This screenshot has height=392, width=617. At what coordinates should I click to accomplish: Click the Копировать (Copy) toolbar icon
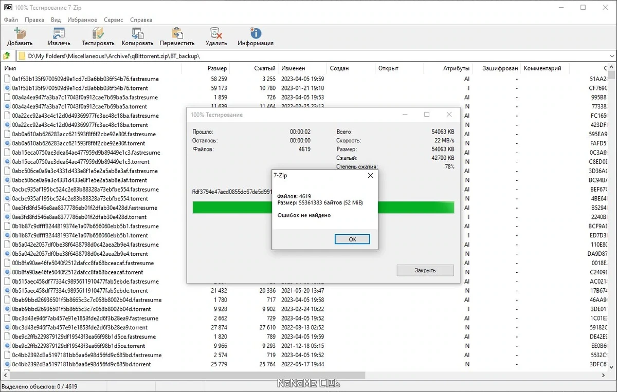[137, 33]
